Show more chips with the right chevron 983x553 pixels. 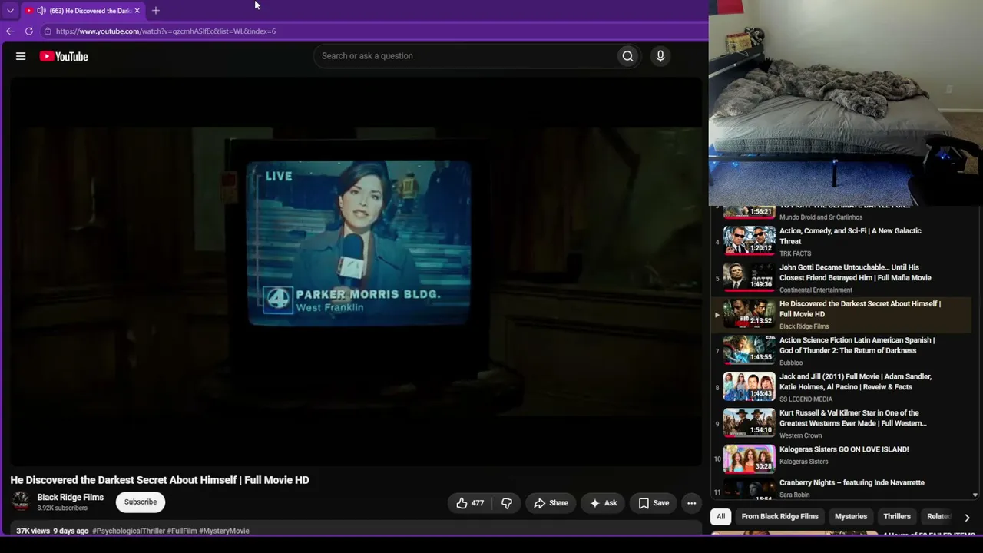point(967,517)
